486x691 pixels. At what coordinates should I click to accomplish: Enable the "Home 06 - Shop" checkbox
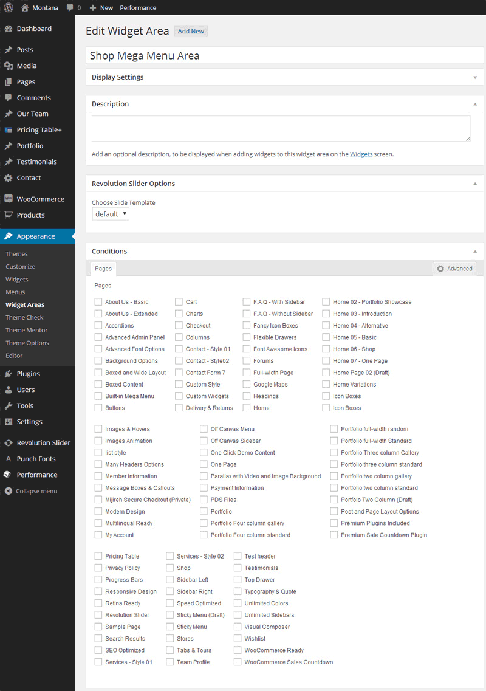click(x=326, y=349)
